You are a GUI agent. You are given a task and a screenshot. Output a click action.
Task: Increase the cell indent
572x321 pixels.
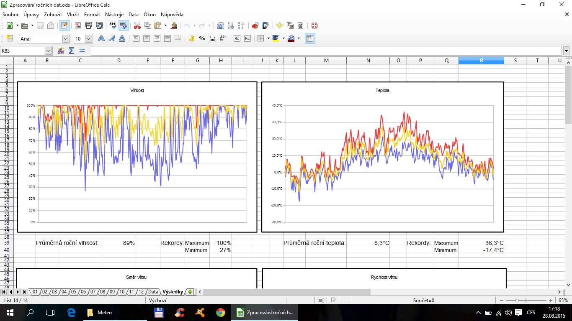(247, 38)
